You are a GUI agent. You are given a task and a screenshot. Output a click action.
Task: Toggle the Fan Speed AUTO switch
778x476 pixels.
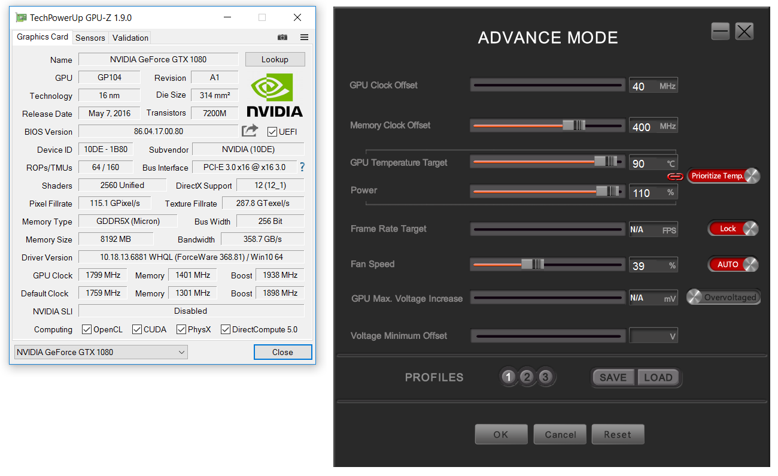(733, 264)
